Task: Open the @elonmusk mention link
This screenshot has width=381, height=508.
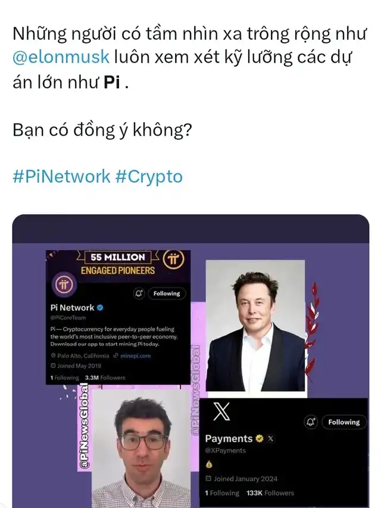Action: click(x=61, y=57)
